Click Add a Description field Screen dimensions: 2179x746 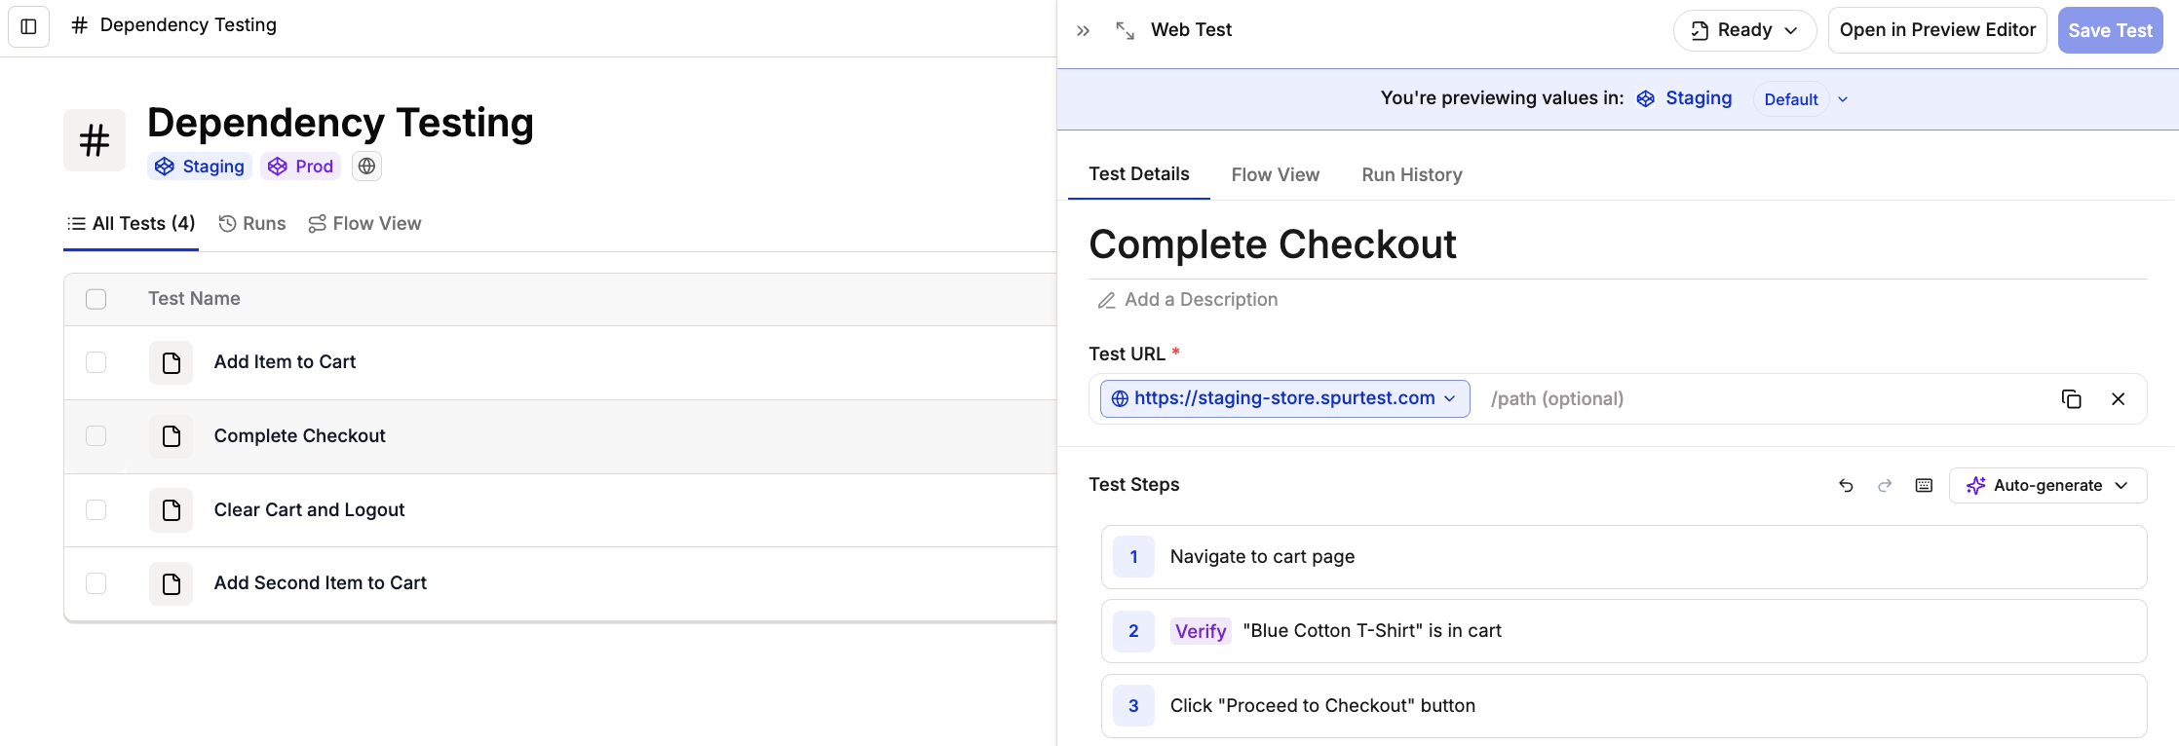[x=1201, y=300]
